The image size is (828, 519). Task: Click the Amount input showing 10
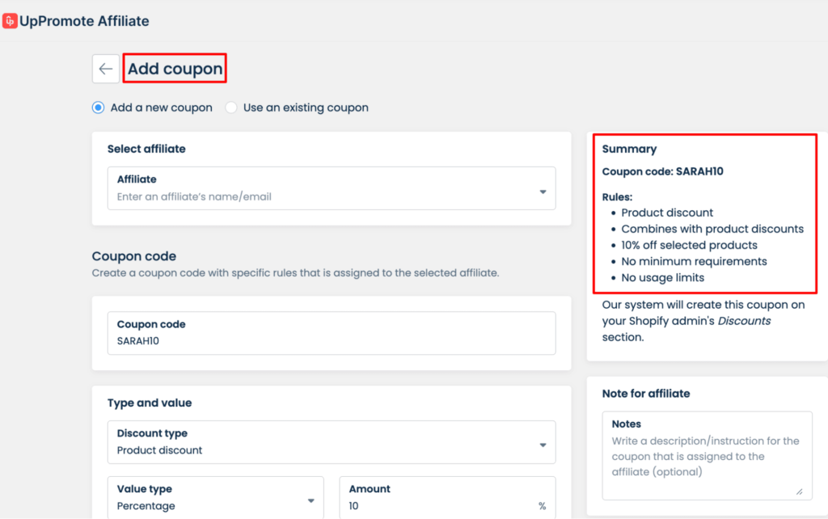[437, 506]
